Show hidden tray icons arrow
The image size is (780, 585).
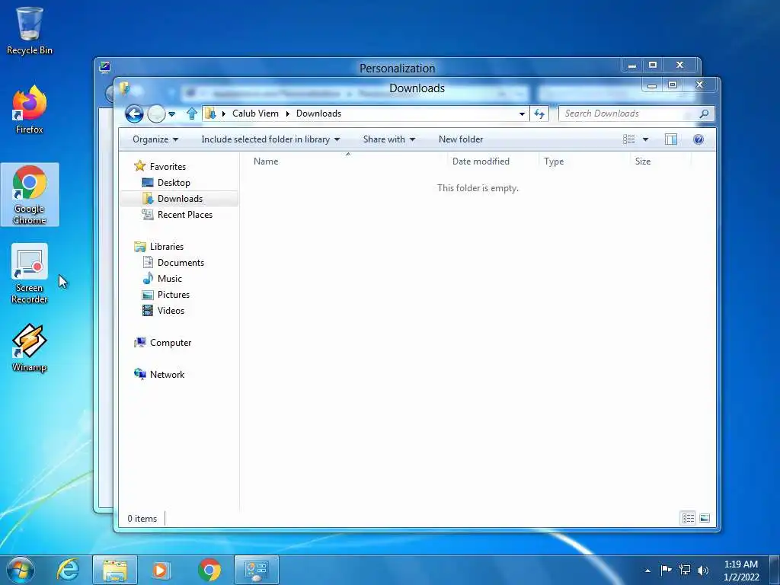click(x=647, y=571)
